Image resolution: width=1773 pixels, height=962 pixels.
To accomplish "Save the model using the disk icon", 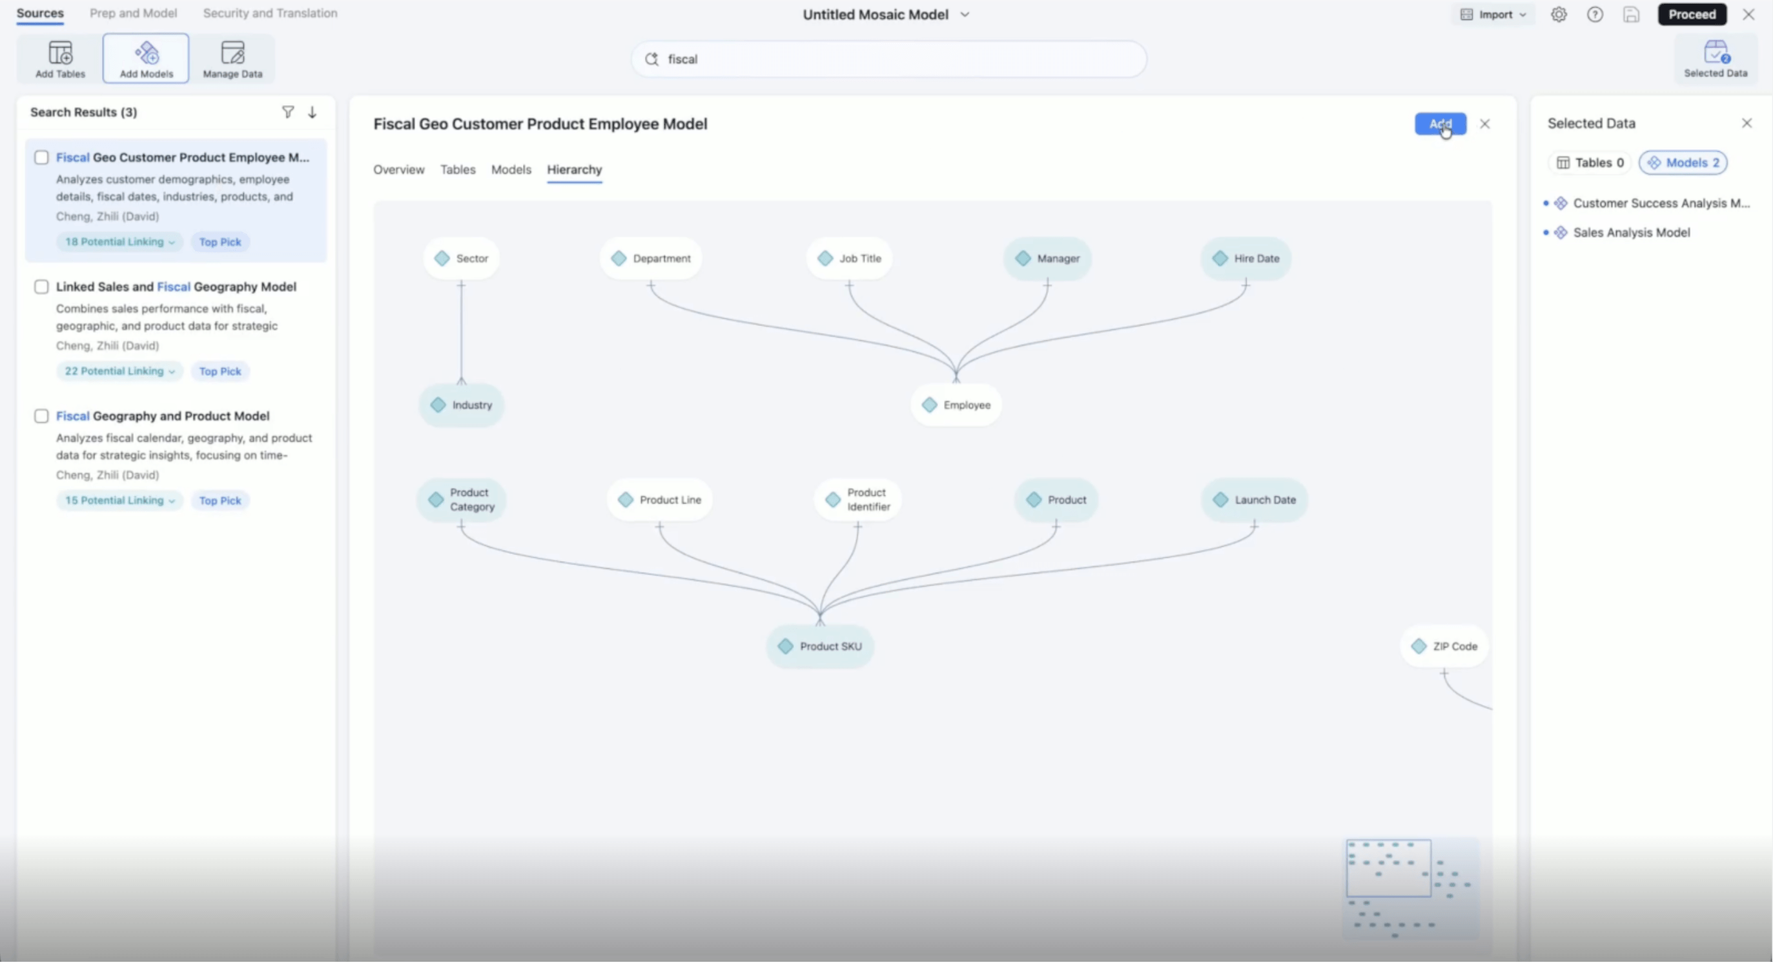I will (x=1630, y=14).
